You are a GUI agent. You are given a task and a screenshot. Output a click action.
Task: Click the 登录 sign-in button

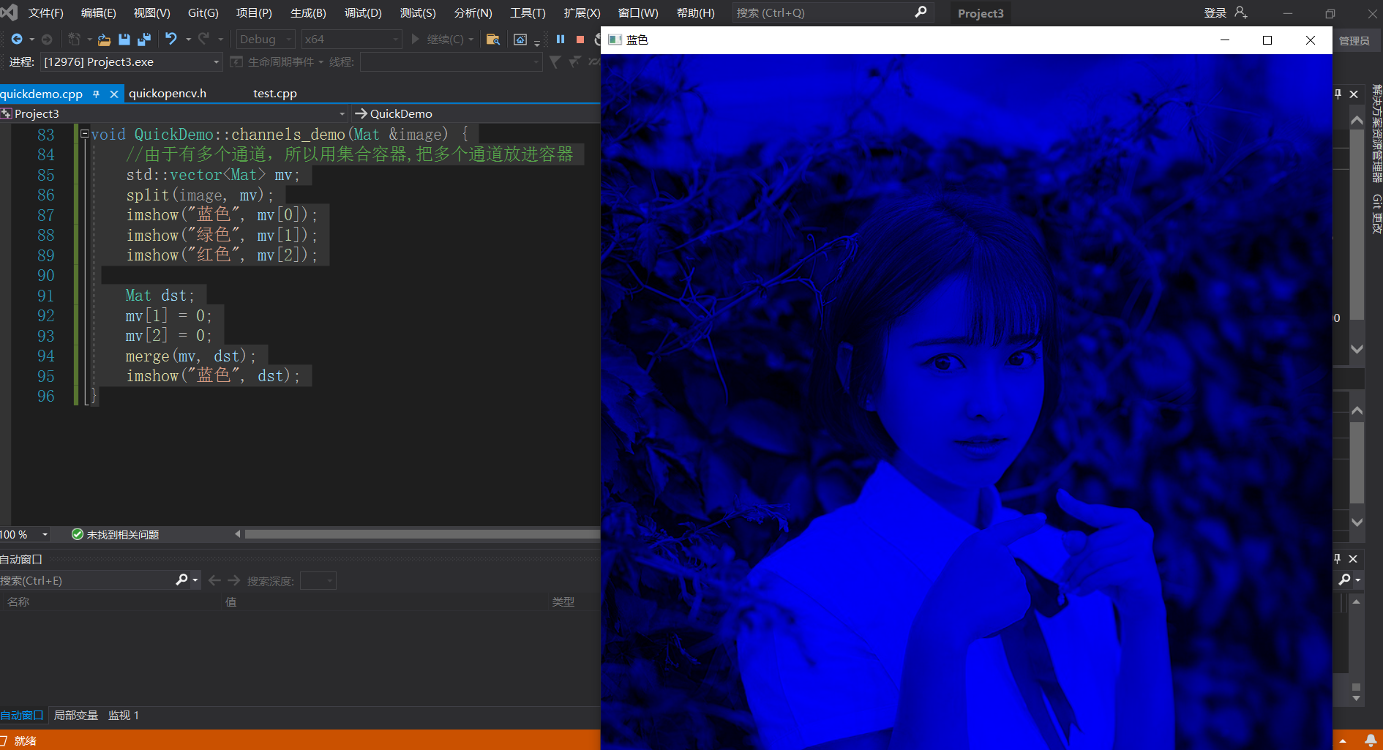click(1215, 12)
